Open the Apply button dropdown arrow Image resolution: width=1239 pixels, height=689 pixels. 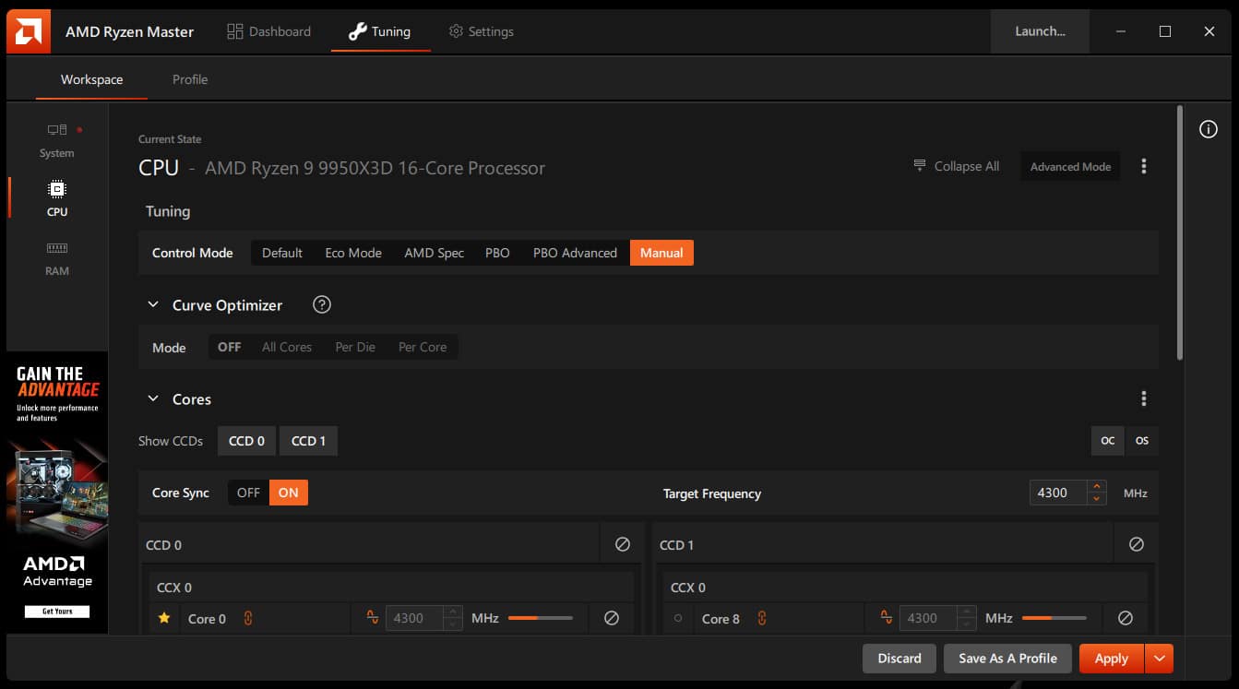click(1159, 659)
